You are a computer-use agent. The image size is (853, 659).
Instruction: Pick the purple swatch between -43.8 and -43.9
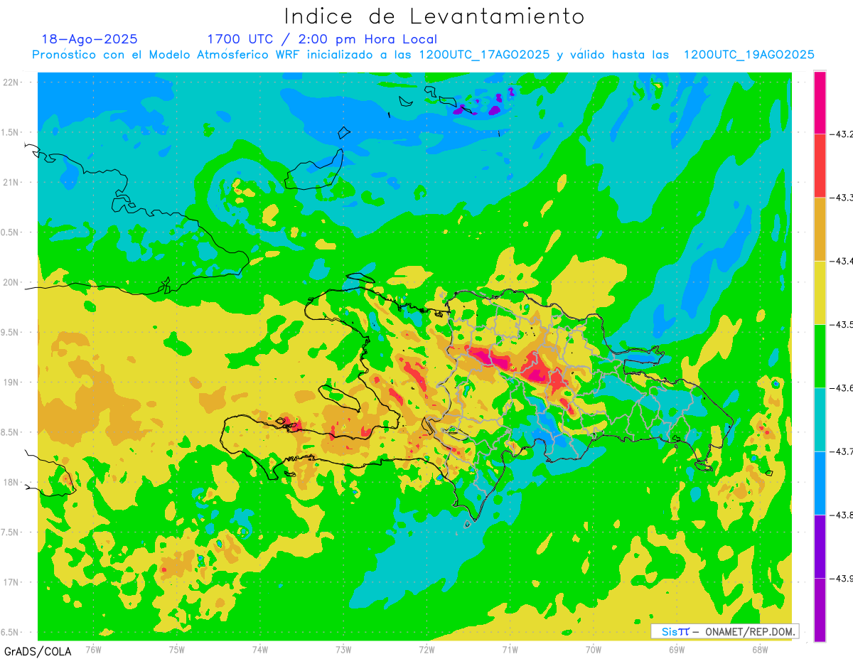[x=820, y=546]
